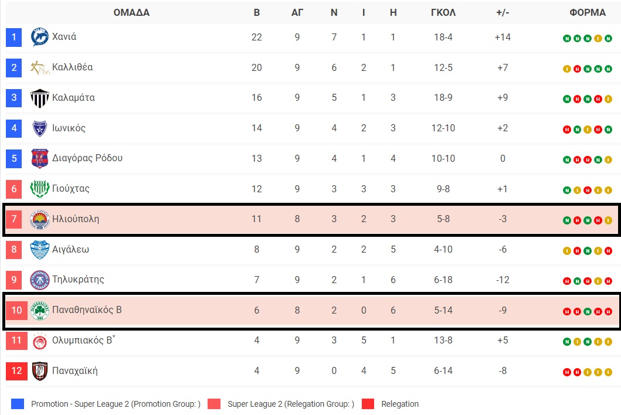
Task: Click the Καλλιθέα team logo
Action: coord(40,67)
